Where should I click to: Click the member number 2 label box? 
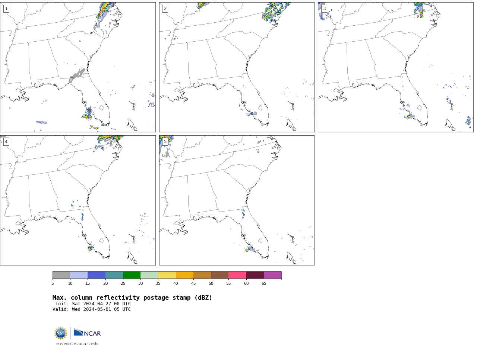(x=165, y=9)
